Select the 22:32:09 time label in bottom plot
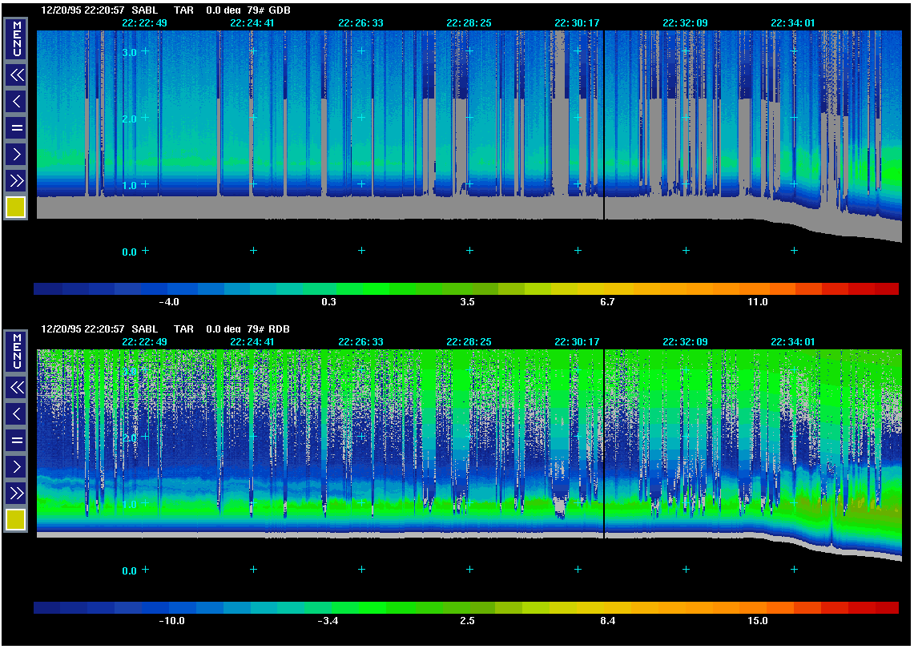 [685, 342]
